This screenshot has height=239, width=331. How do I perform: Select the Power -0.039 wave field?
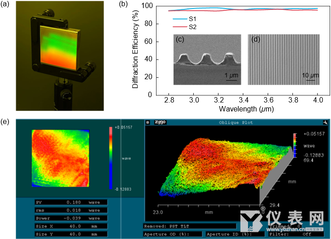coord(71,218)
